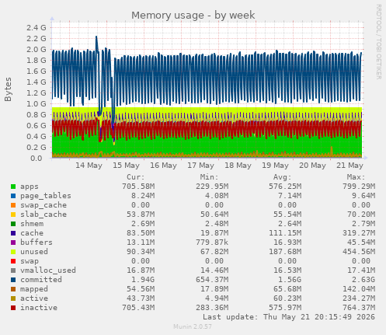The width and height of the screenshot is (386, 335).
Task: Click the shmem dark green legend swatch
Action: coord(13,224)
